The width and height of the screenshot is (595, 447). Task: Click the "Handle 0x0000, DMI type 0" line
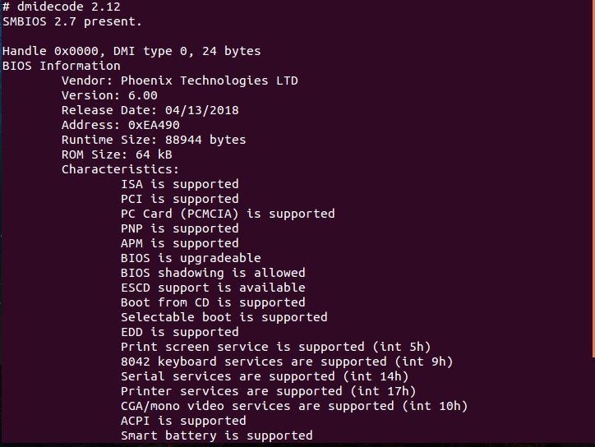[x=131, y=51]
